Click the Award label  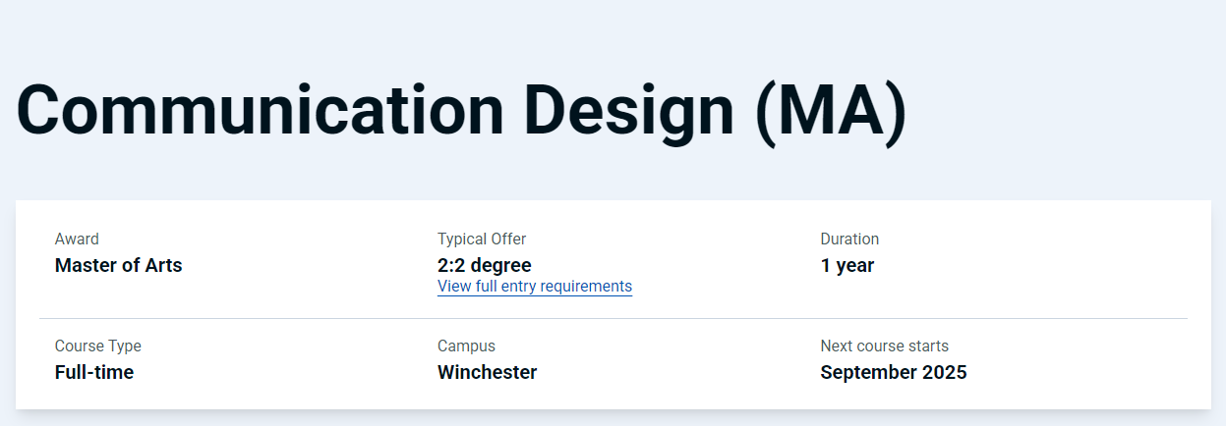point(77,240)
